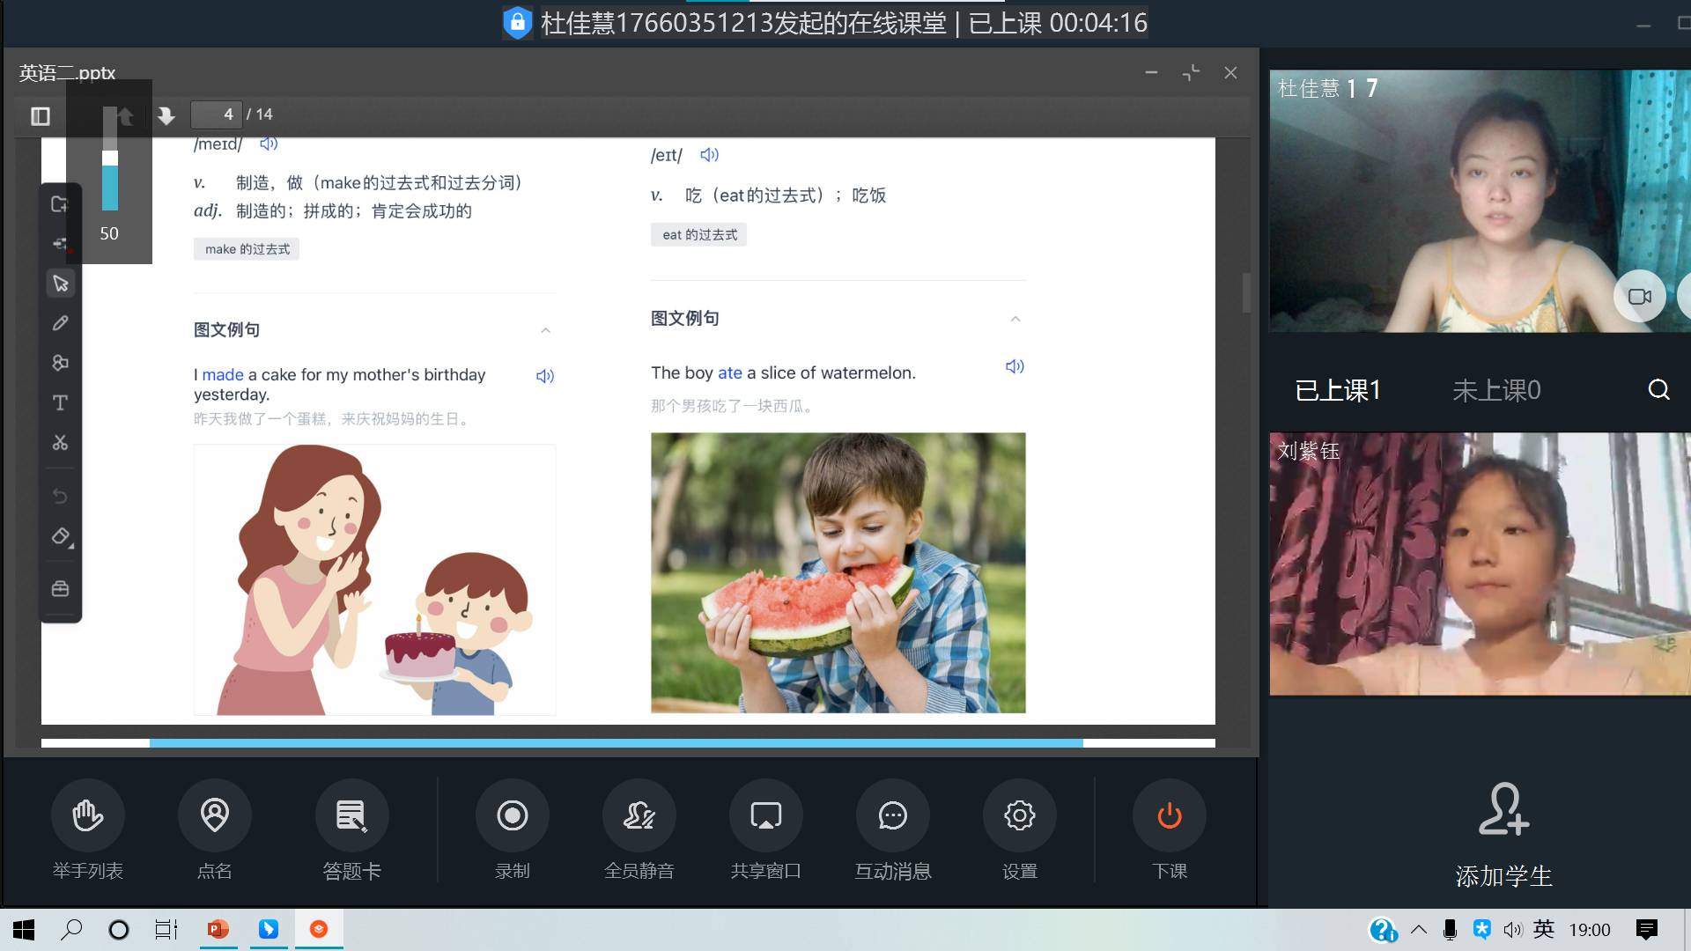Toggle 全员静音 mute all
This screenshot has width=1691, height=951.
(639, 830)
